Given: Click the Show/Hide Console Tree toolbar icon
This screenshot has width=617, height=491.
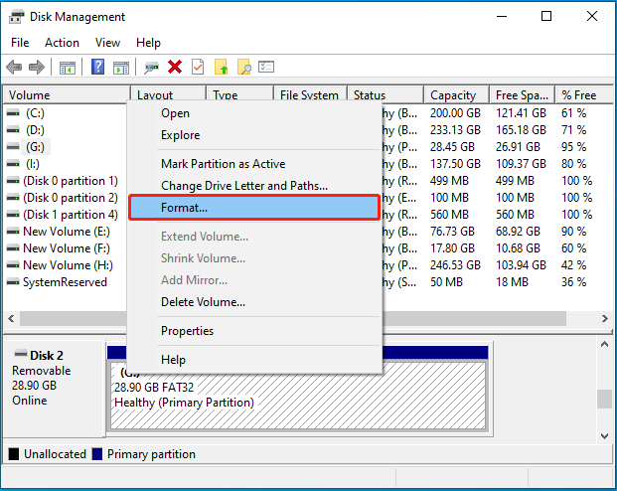Looking at the screenshot, I should pyautogui.click(x=68, y=68).
